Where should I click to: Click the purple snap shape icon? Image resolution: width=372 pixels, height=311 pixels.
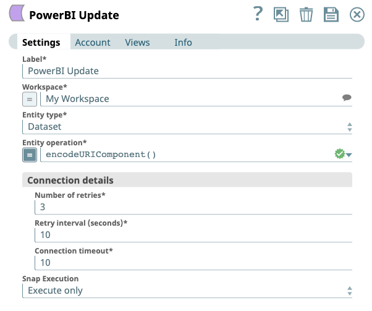click(17, 13)
